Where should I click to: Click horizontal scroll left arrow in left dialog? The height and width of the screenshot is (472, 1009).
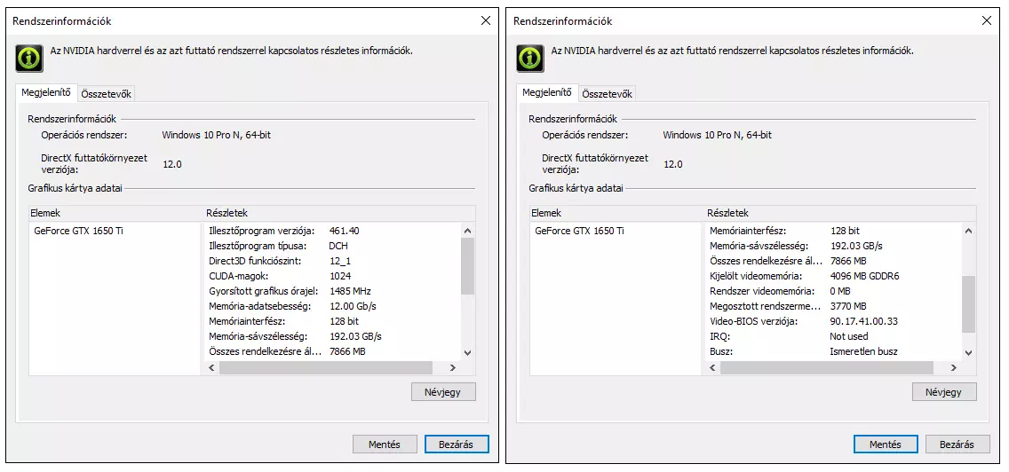[x=211, y=368]
